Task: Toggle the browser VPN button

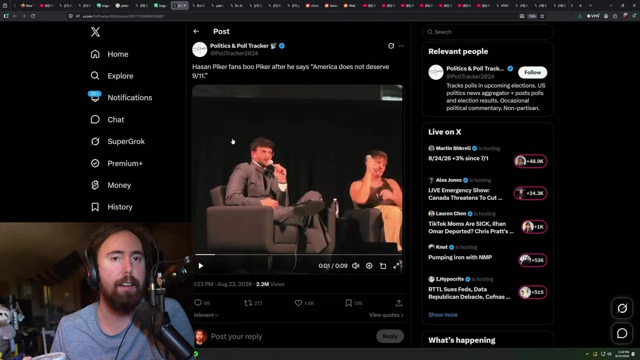Action: click(593, 16)
